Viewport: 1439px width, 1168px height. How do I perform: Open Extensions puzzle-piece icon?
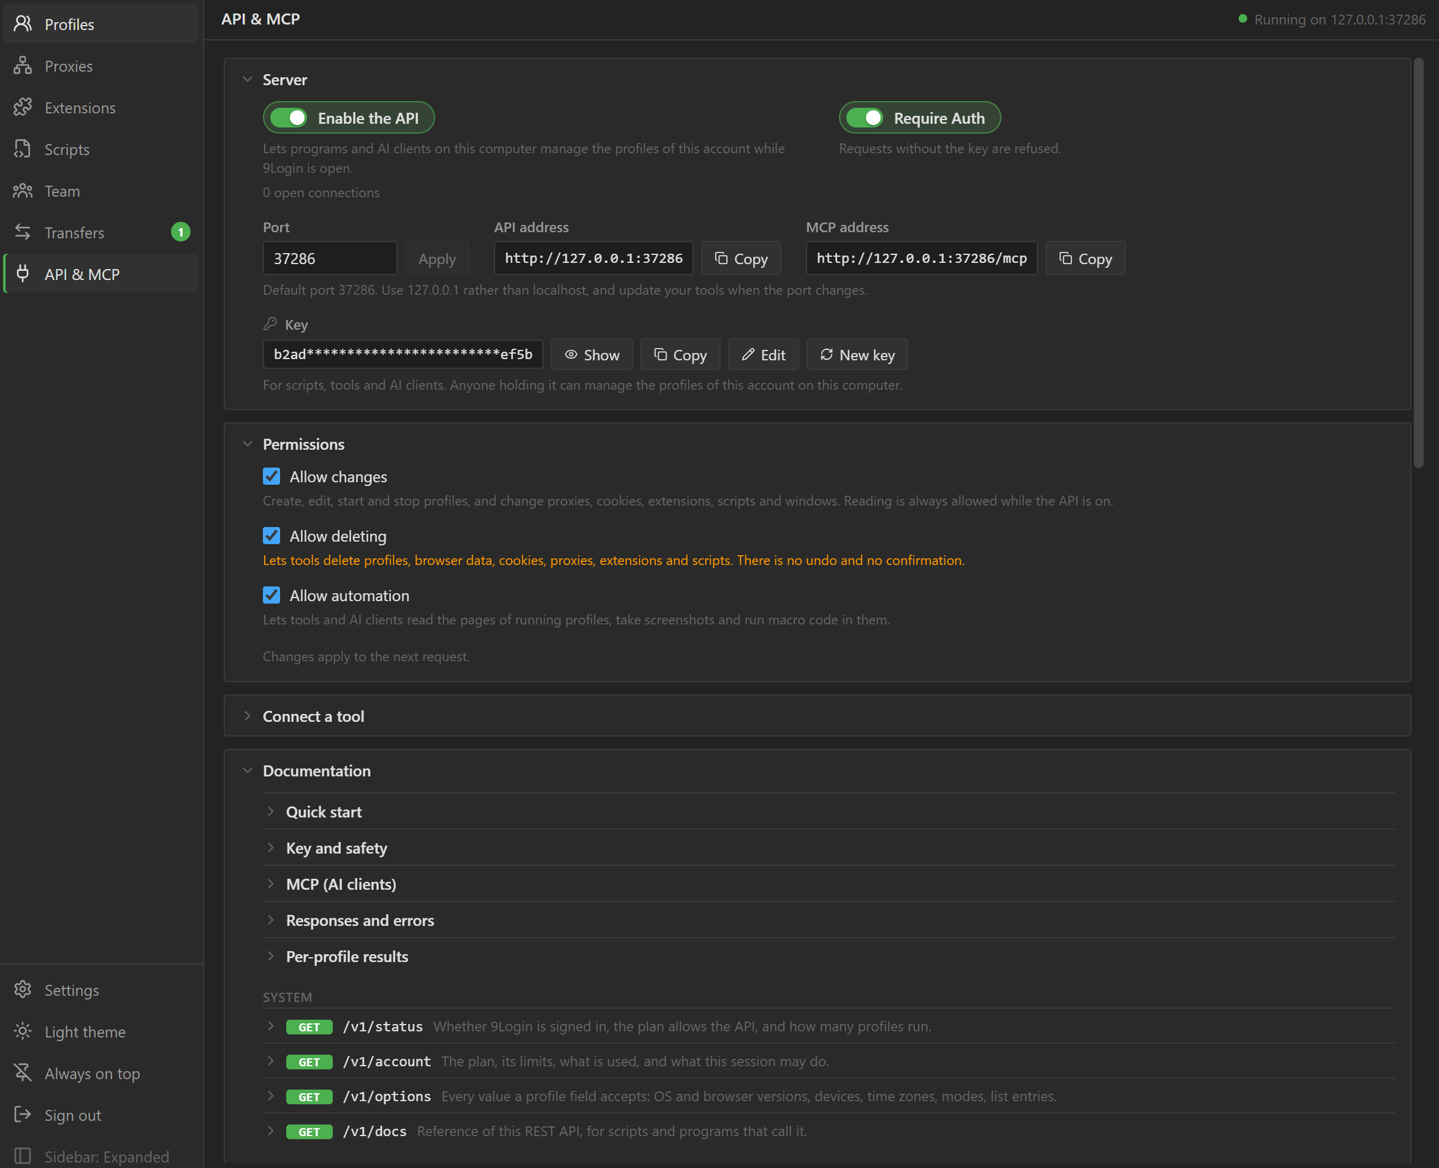(x=23, y=108)
